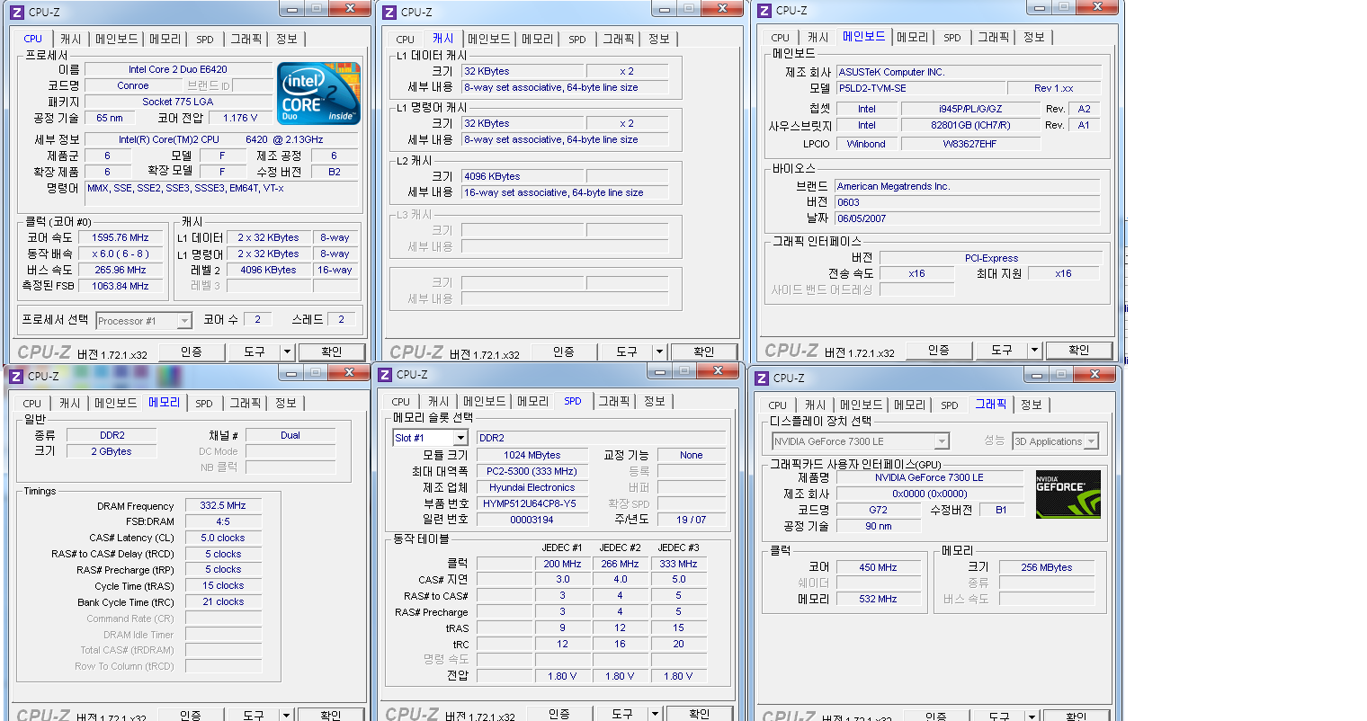Click the memory size value 2 GBytes
Viewport: 1367px width, 721px height.
point(112,451)
